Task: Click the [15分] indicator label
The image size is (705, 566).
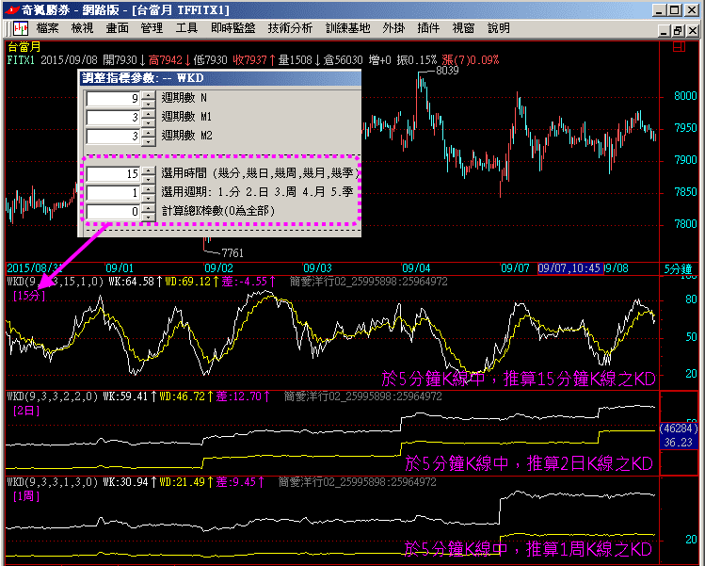Action: click(x=29, y=296)
